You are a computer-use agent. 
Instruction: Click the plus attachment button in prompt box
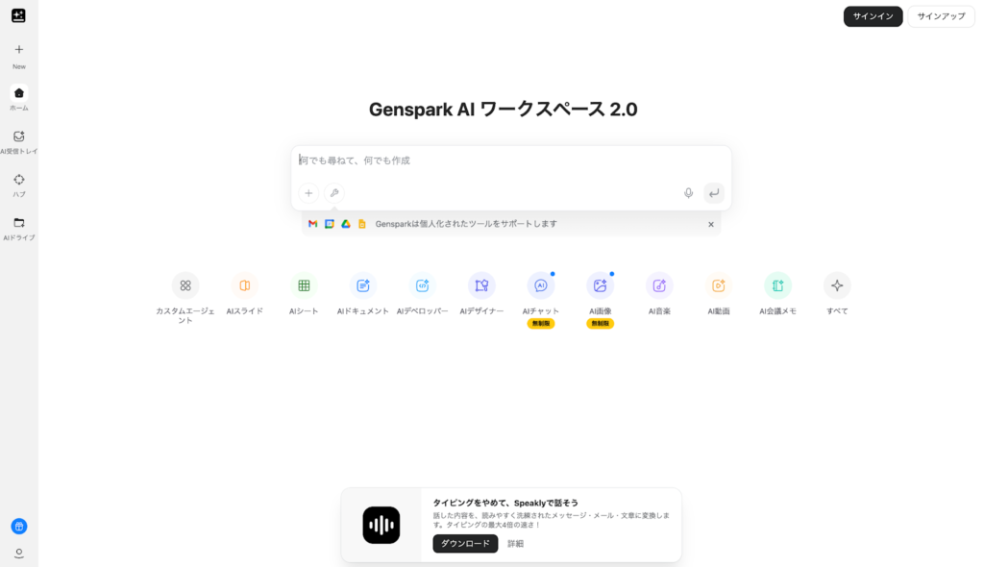(308, 193)
